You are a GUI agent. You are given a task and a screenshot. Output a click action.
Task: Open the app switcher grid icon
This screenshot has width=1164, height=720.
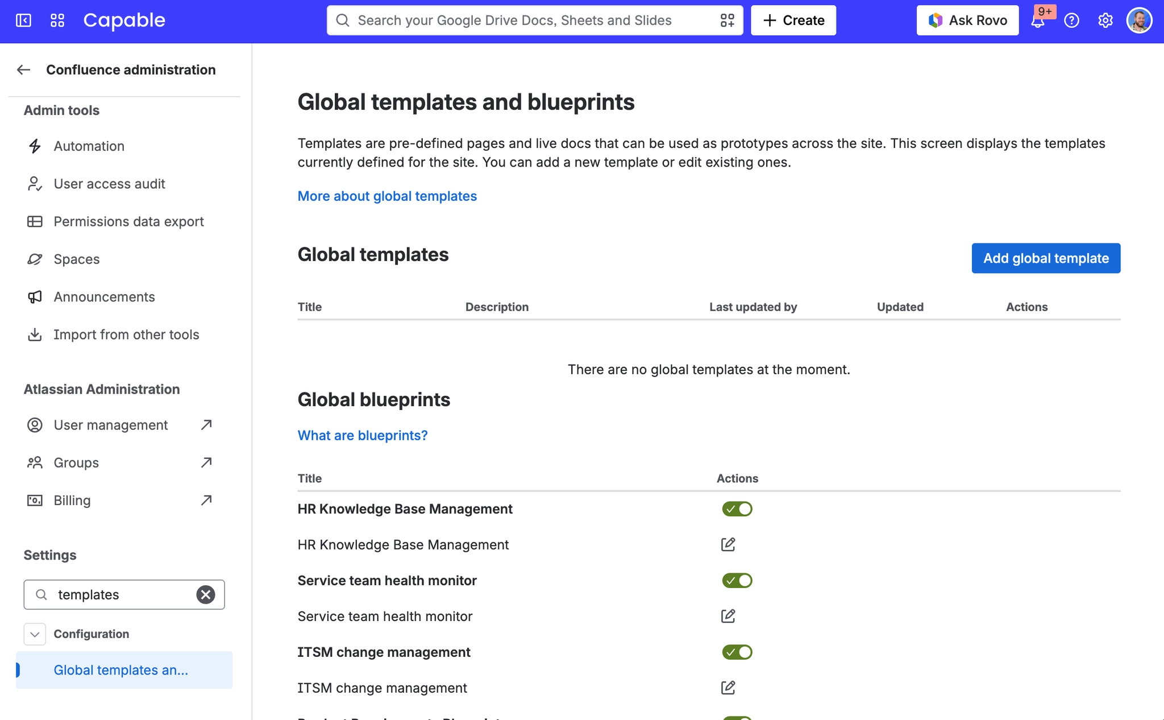(57, 20)
